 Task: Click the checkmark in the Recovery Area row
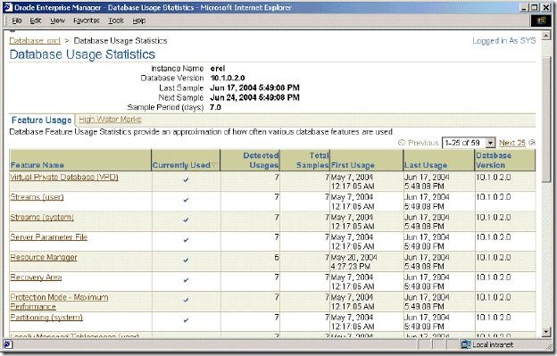tap(186, 280)
